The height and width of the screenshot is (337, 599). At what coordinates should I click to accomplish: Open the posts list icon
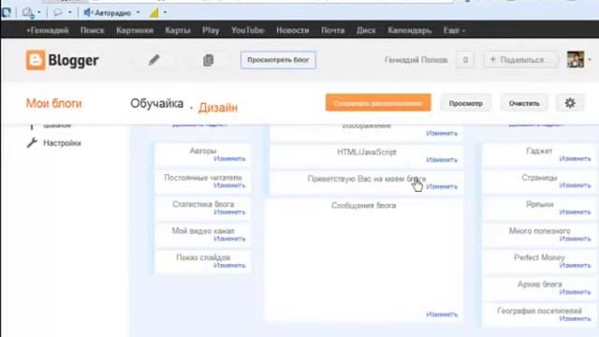click(208, 60)
